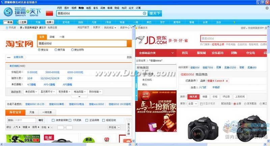Image resolution: width=270 pixels, height=146 pixels.
Task: Select JD 全部 delivery radio
Action: pyautogui.click(x=235, y=104)
